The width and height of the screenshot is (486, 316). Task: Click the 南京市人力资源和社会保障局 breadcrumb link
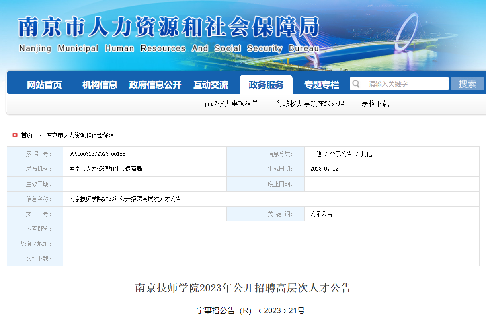(x=83, y=135)
